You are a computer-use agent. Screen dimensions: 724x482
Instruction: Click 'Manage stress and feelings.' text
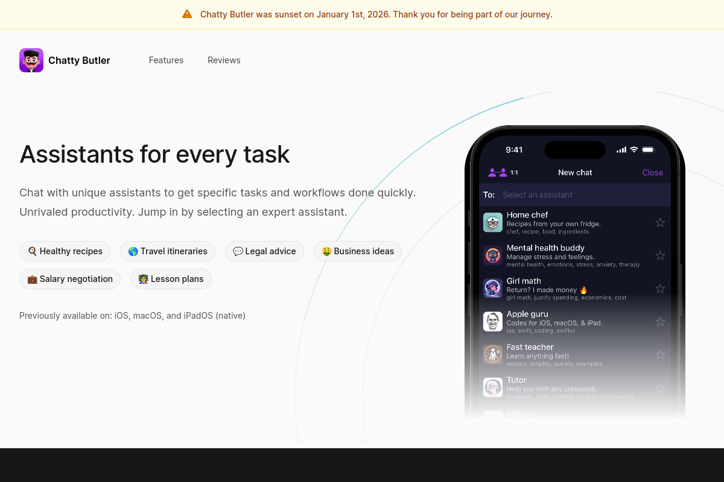[550, 257]
